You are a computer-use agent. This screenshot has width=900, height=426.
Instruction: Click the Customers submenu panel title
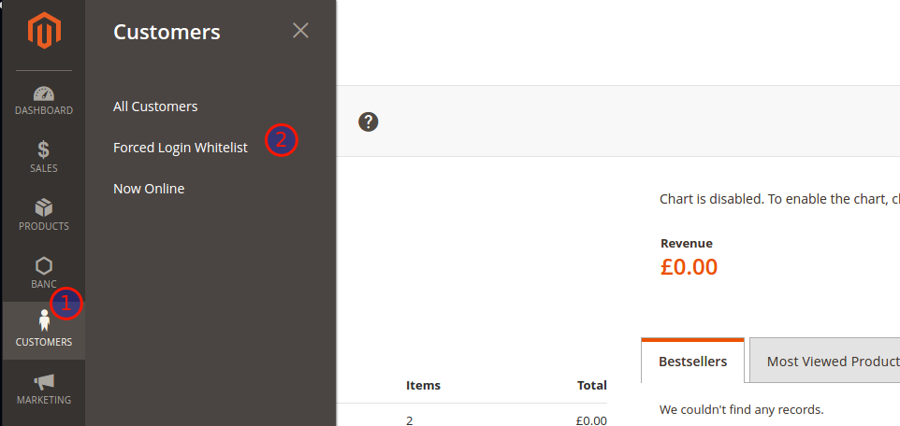click(167, 32)
